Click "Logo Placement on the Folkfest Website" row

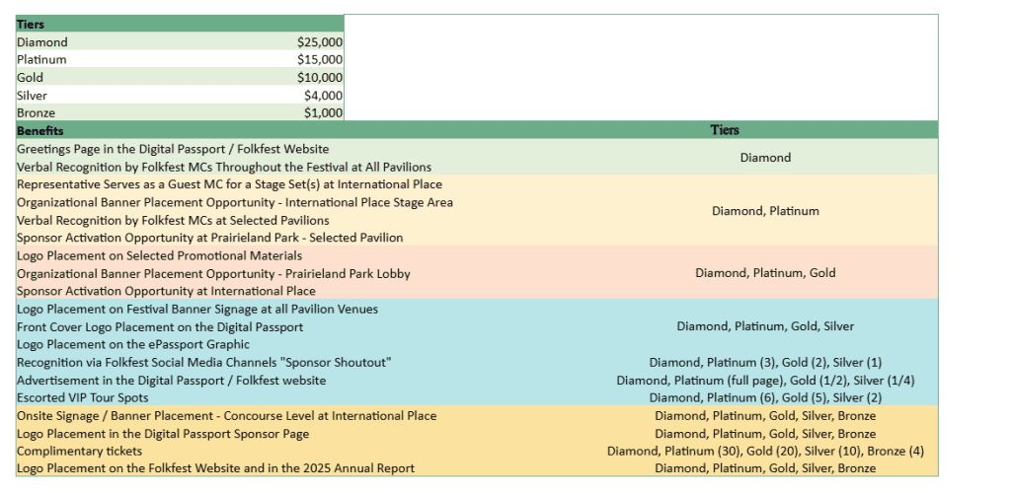pyautogui.click(x=215, y=468)
